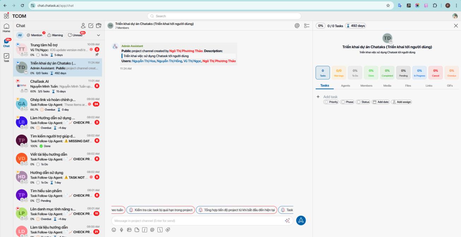Click the add contact icon in Chat header
The width and height of the screenshot is (461, 237).
pos(83,26)
